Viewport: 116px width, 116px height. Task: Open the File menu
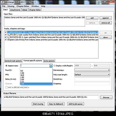pos(4,6)
